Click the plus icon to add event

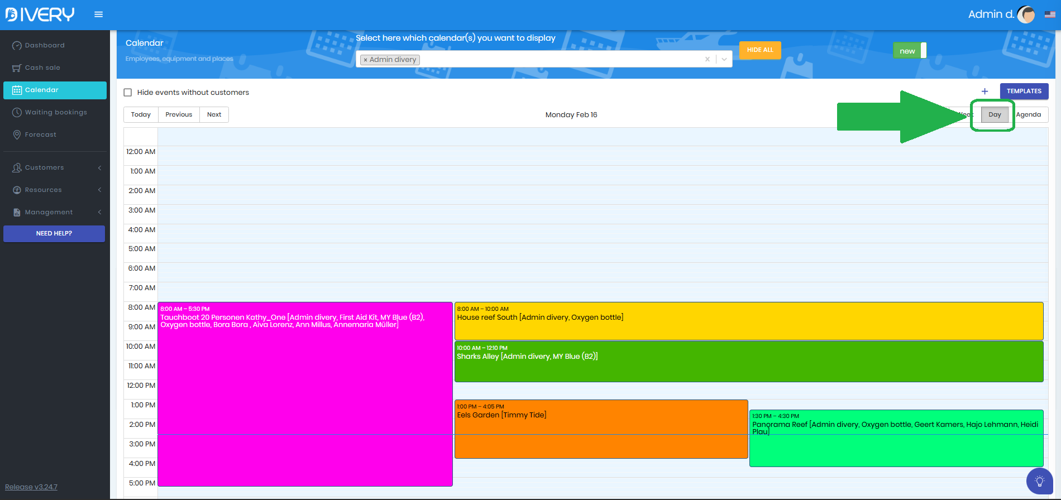pos(984,92)
